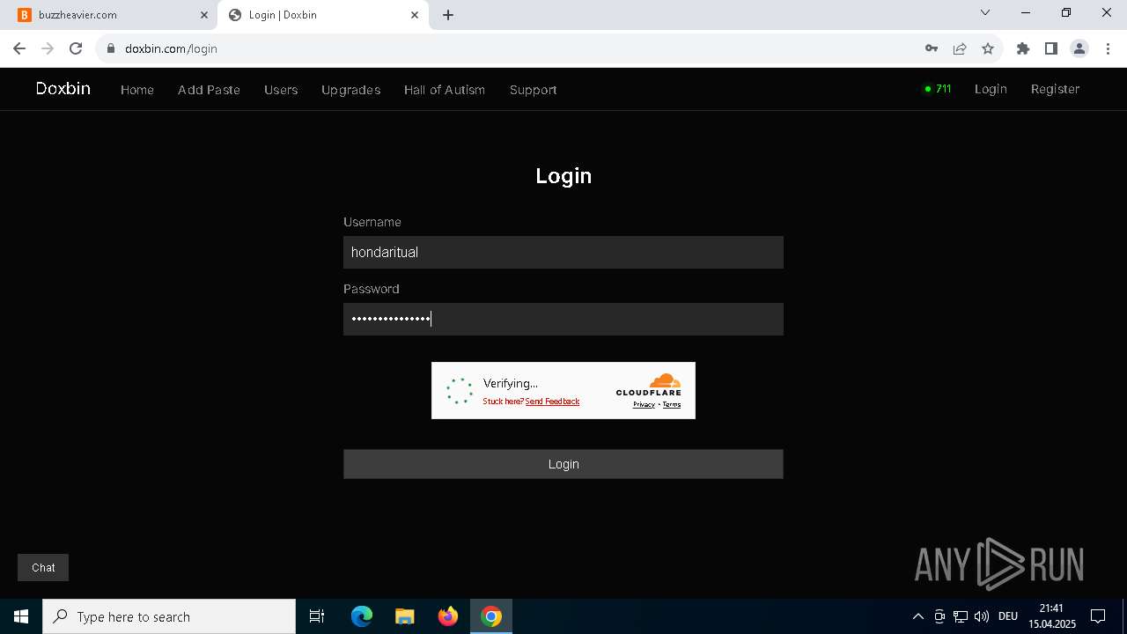The width and height of the screenshot is (1127, 634).
Task: Show hidden system tray icons
Action: pos(917,616)
